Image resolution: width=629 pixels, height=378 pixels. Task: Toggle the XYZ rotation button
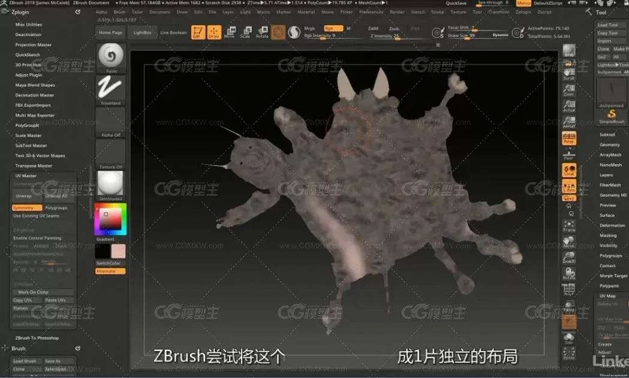(x=569, y=198)
